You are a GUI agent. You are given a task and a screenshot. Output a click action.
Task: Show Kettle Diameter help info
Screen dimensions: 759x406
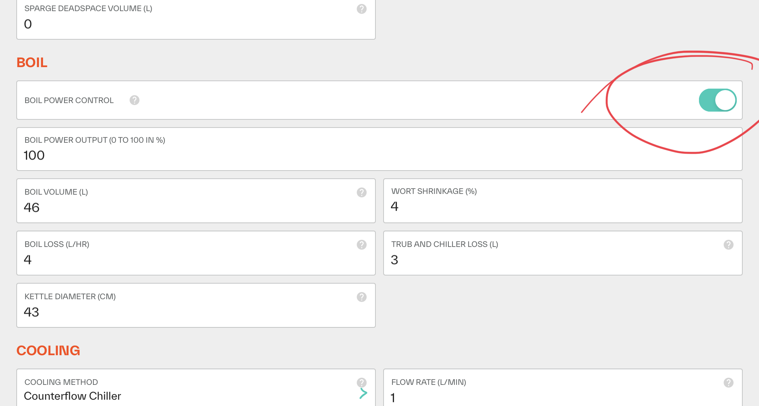pos(361,297)
